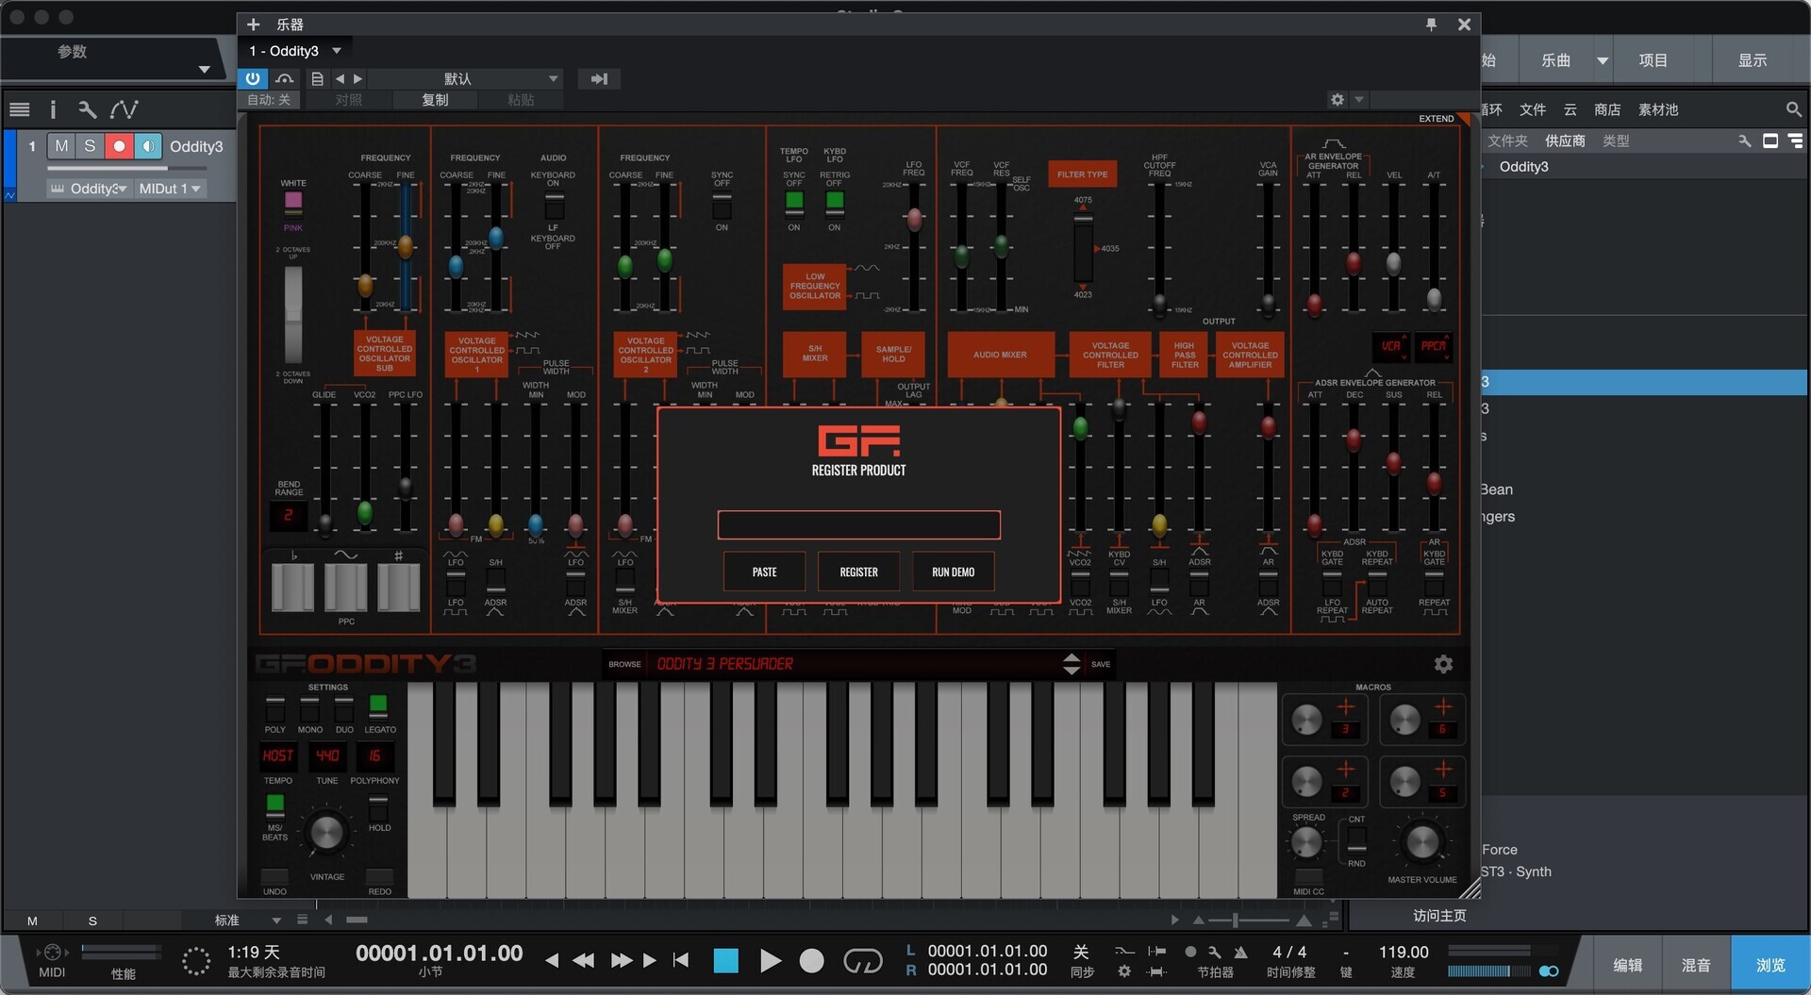1811x995 pixels.
Task: Open plugin window gear settings
Action: coord(1337,99)
